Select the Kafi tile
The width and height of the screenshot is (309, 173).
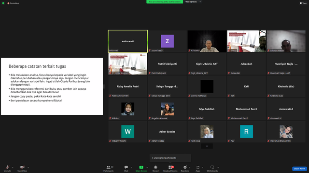point(246,86)
